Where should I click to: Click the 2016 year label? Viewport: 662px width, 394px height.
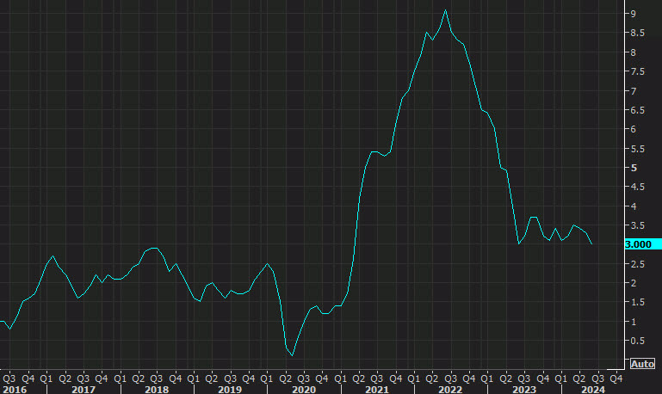[x=14, y=389]
